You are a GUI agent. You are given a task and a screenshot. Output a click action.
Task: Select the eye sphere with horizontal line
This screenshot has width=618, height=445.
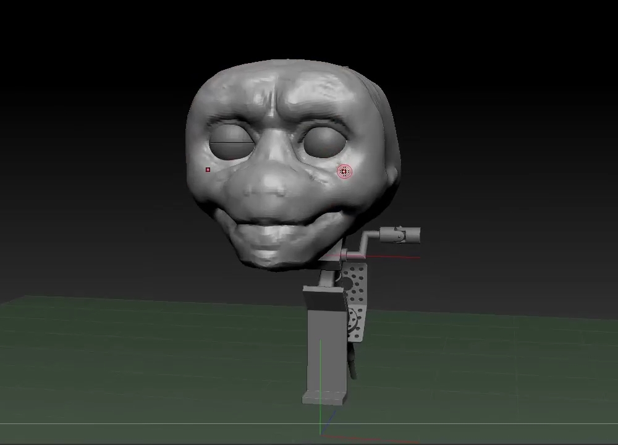tap(230, 142)
